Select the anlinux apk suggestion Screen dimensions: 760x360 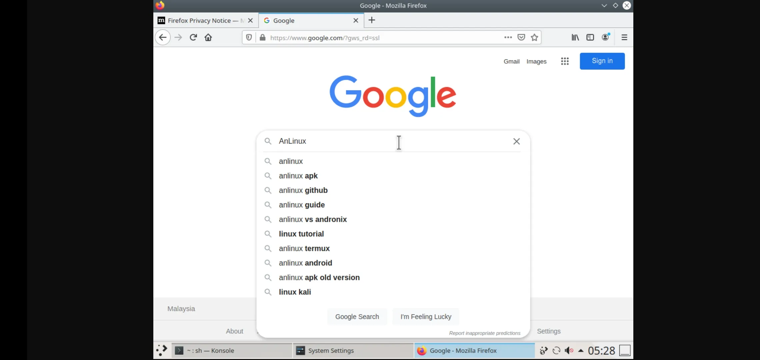point(298,175)
